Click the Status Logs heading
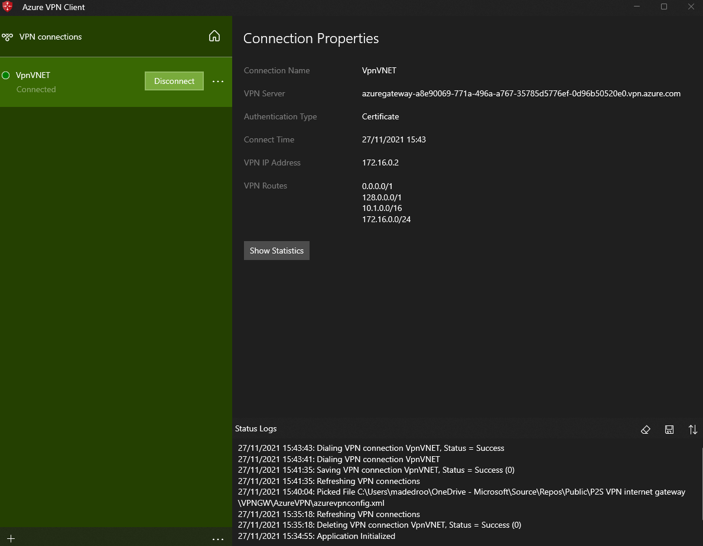 click(x=256, y=428)
